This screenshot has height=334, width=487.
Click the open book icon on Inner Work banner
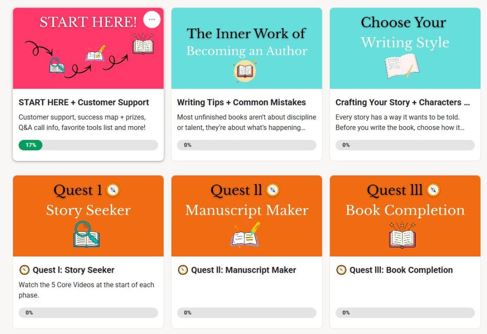[x=245, y=71]
